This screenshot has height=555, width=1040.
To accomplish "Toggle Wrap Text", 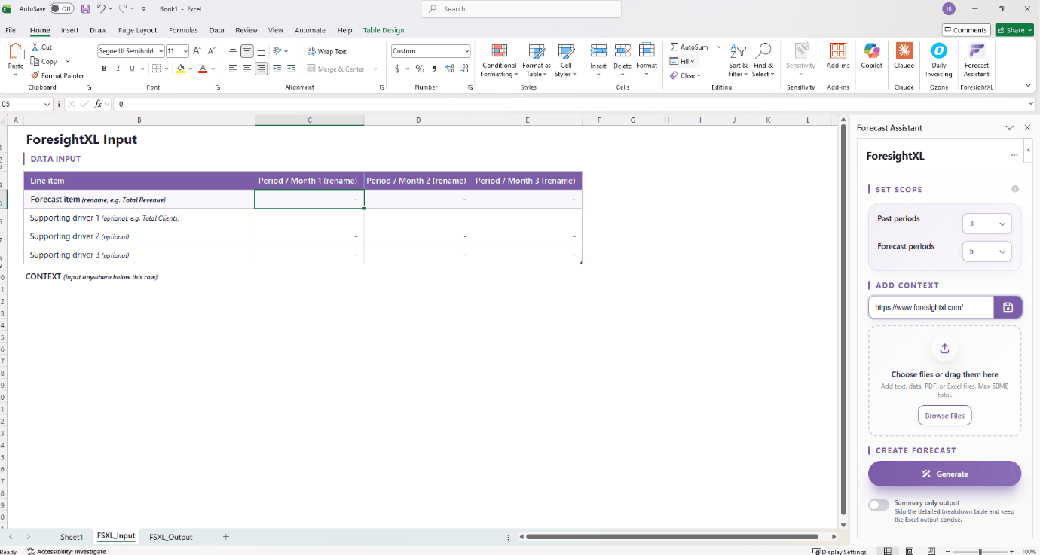I will pyautogui.click(x=327, y=51).
